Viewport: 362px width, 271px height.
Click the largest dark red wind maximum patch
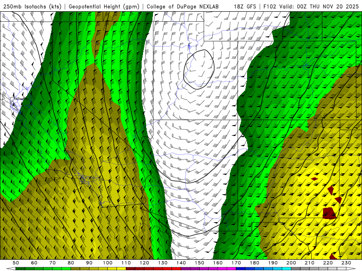pyautogui.click(x=329, y=213)
